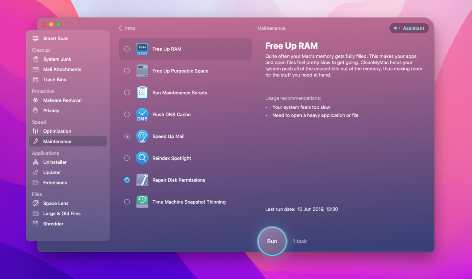The width and height of the screenshot is (472, 279).
Task: Click the info icon beside Speed Up Mail
Action: click(x=127, y=136)
